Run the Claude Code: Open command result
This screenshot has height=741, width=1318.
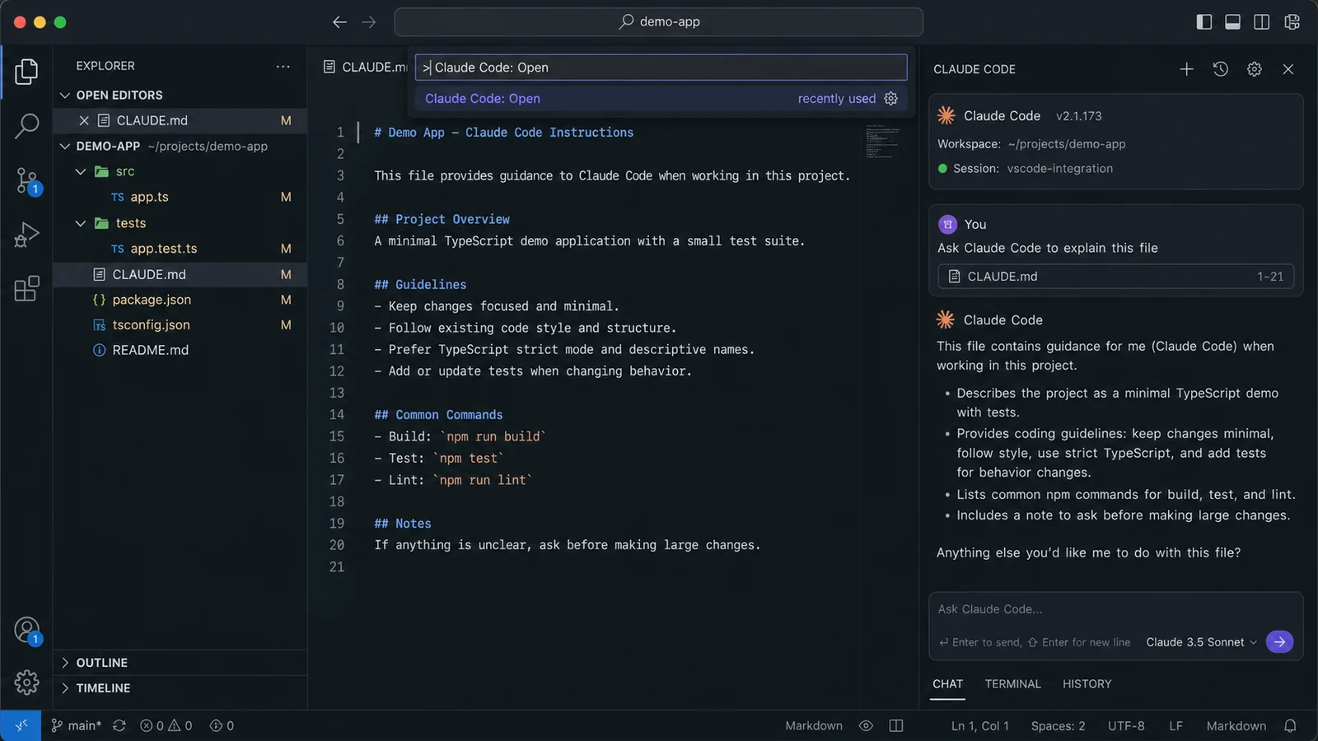point(661,99)
